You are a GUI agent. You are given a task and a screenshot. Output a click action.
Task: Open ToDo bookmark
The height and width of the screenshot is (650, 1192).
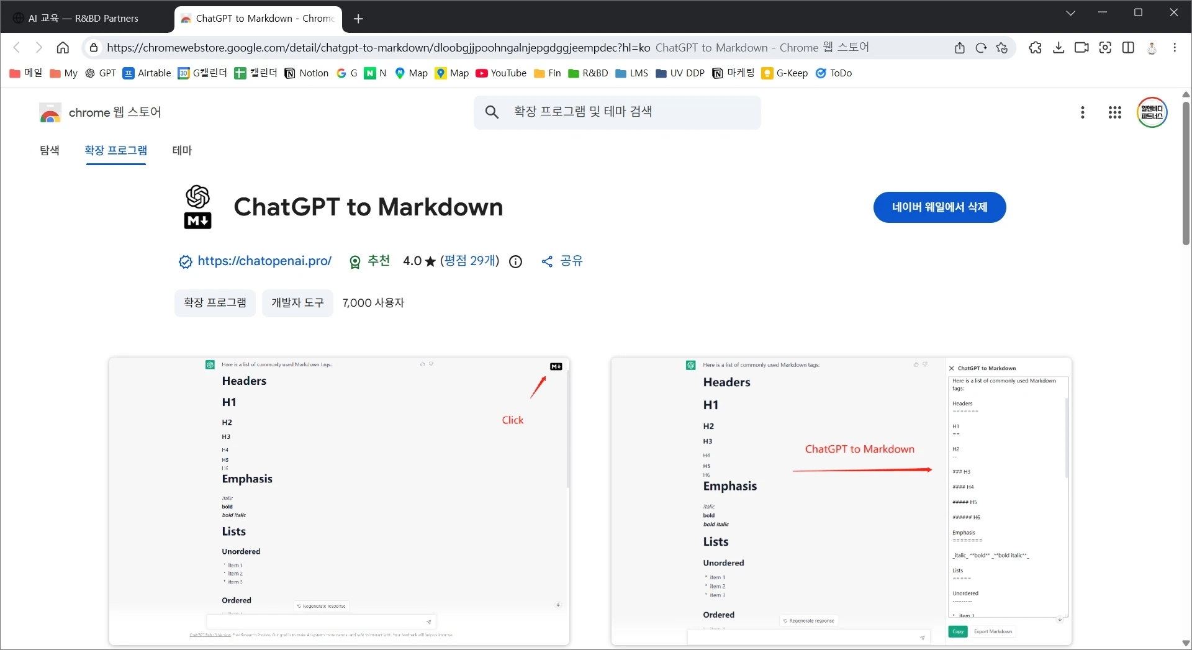point(834,73)
